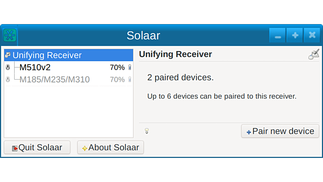Screen dimensions: 323x182
Task: Select the M185/M235/M310 device
Action: 55,80
